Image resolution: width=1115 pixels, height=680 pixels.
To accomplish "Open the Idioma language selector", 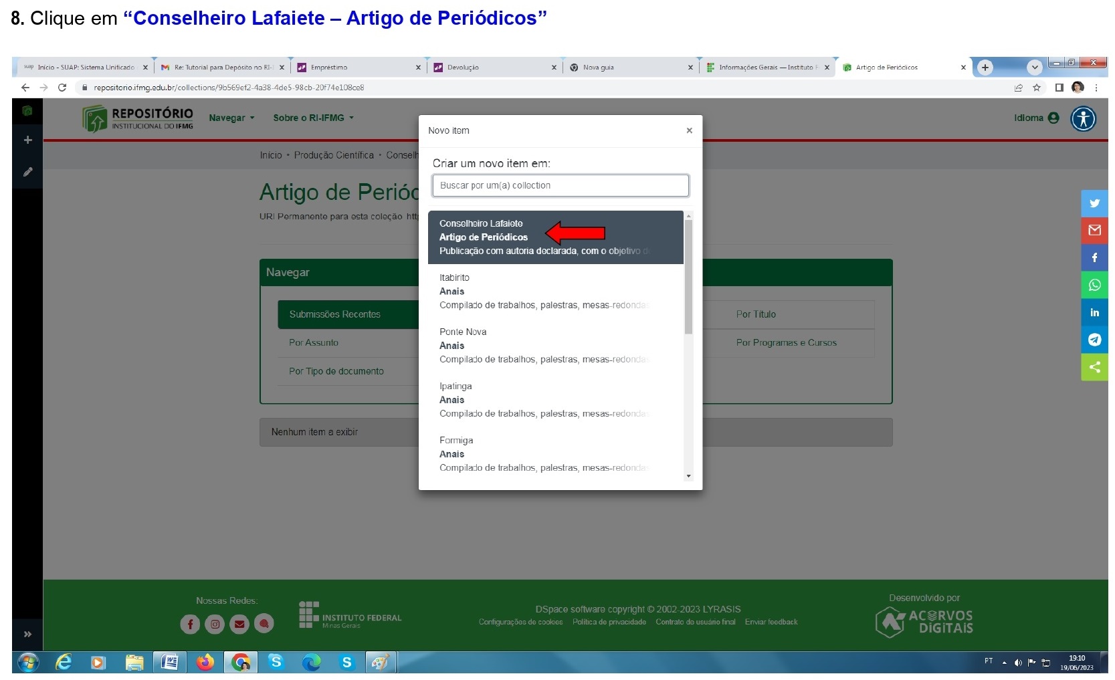I will point(1035,118).
